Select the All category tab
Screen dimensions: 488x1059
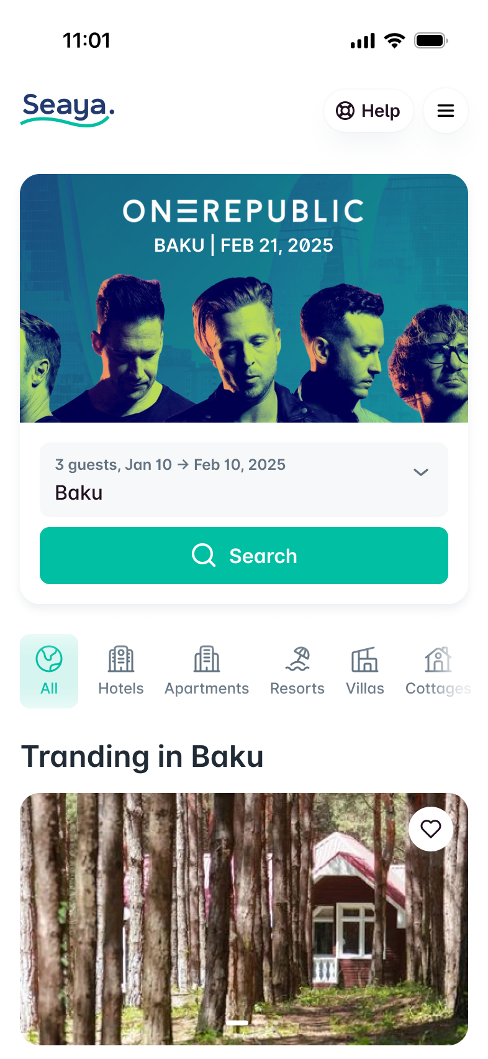point(49,671)
